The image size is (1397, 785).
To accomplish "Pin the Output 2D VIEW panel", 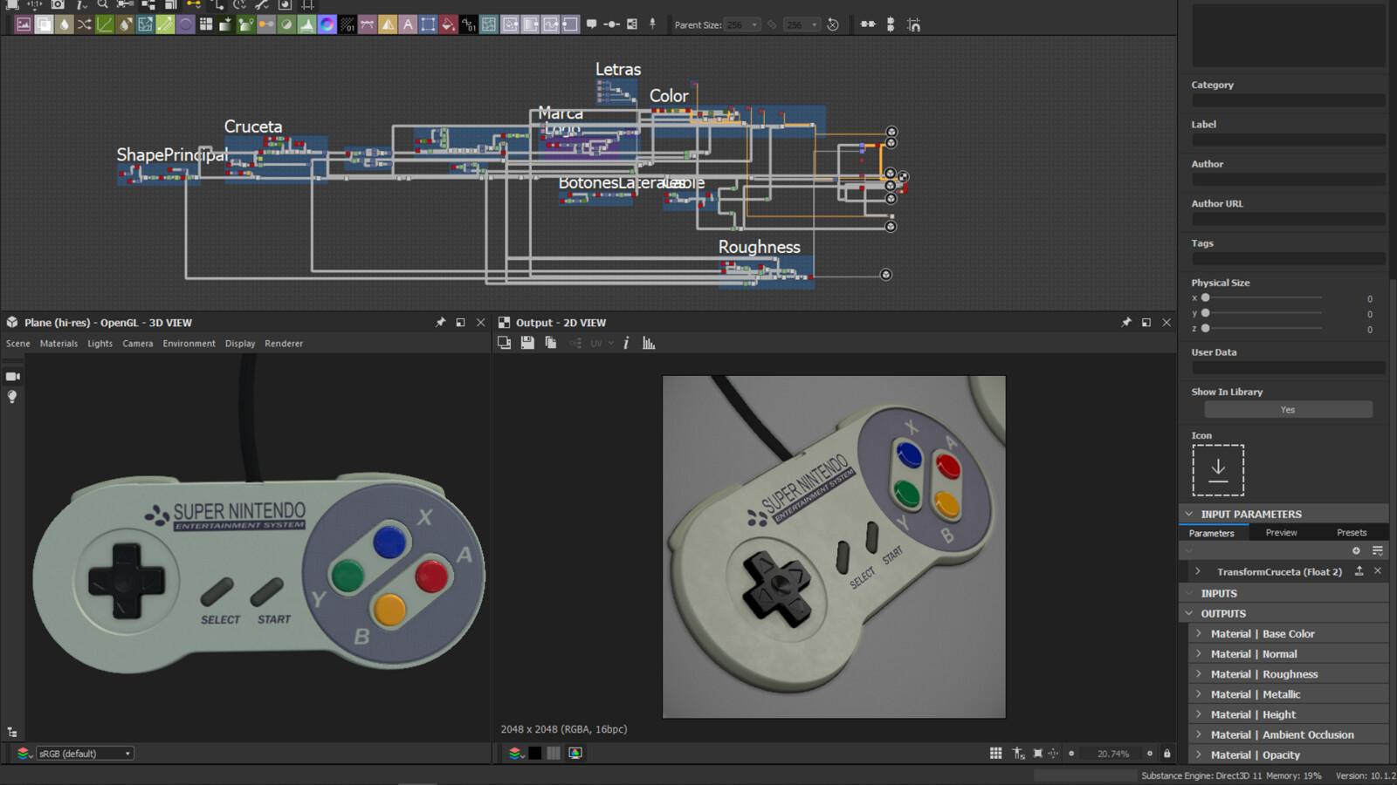I will [1126, 322].
